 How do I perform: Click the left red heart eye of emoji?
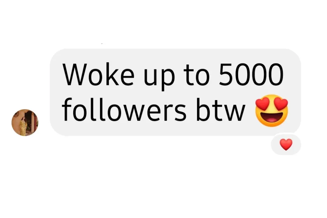(262, 104)
